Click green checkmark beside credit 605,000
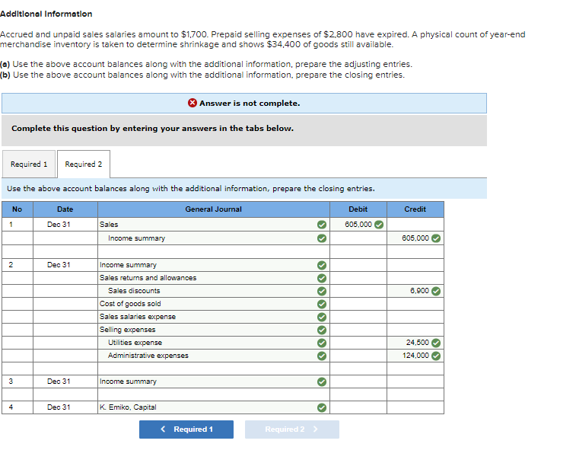Screen dimensions: 576x463 (436, 238)
